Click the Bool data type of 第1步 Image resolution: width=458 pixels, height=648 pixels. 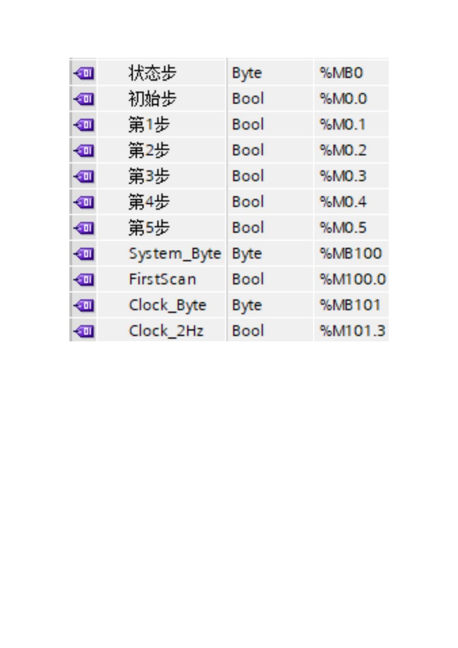click(x=248, y=125)
